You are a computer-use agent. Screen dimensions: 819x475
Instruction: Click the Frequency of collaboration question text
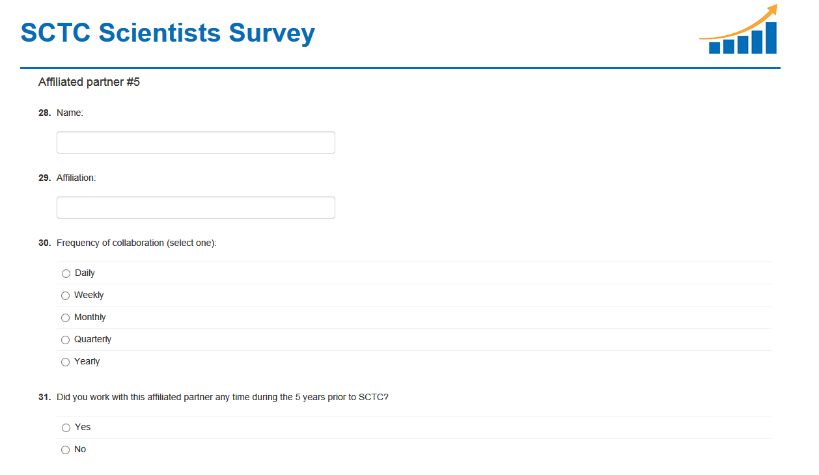click(x=137, y=243)
